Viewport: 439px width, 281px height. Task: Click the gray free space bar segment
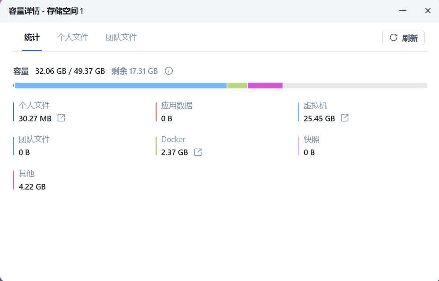[354, 85]
